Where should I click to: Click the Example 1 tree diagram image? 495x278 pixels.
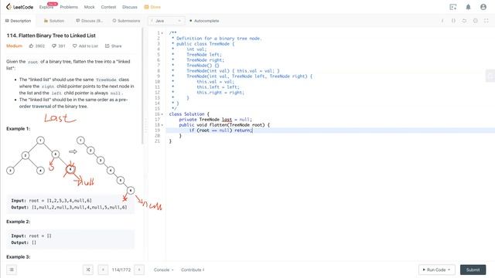coord(71,164)
